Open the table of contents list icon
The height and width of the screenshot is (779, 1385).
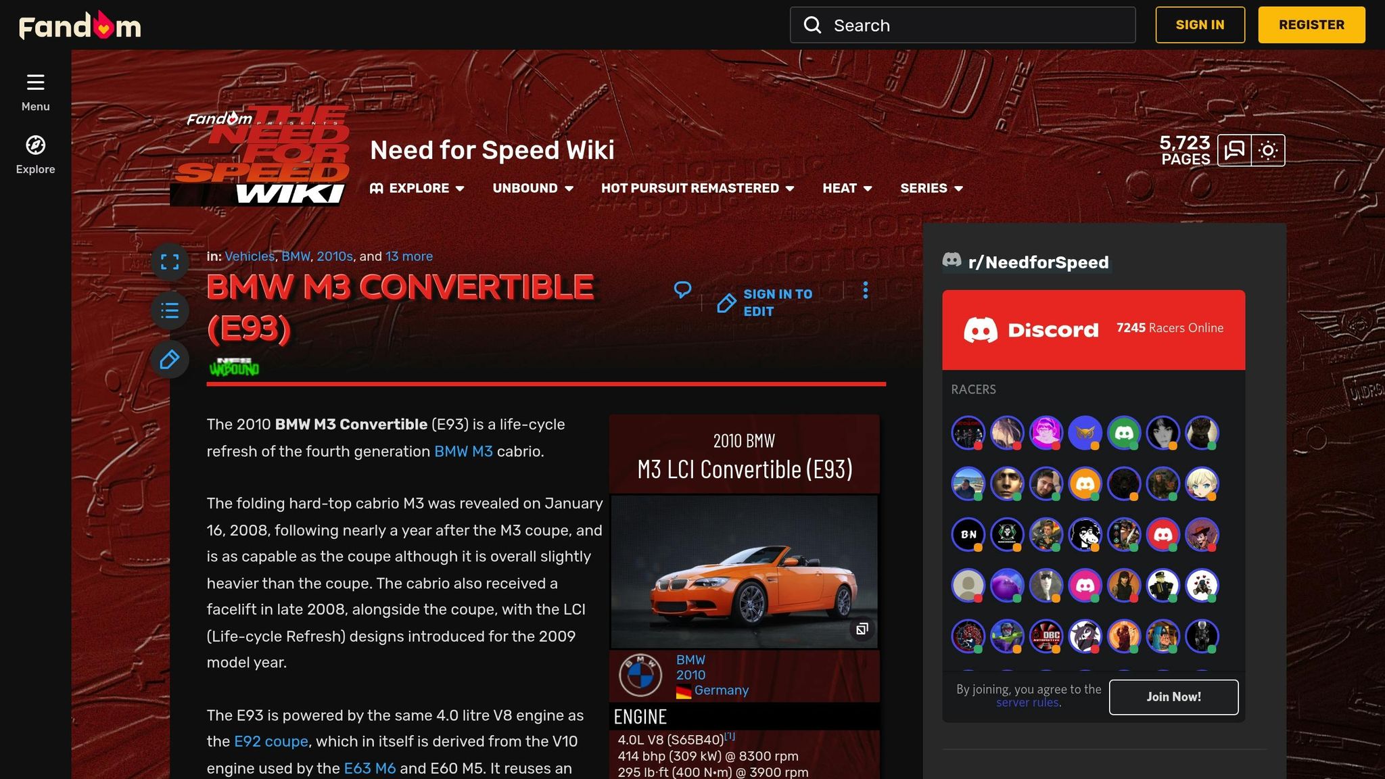[x=170, y=310]
